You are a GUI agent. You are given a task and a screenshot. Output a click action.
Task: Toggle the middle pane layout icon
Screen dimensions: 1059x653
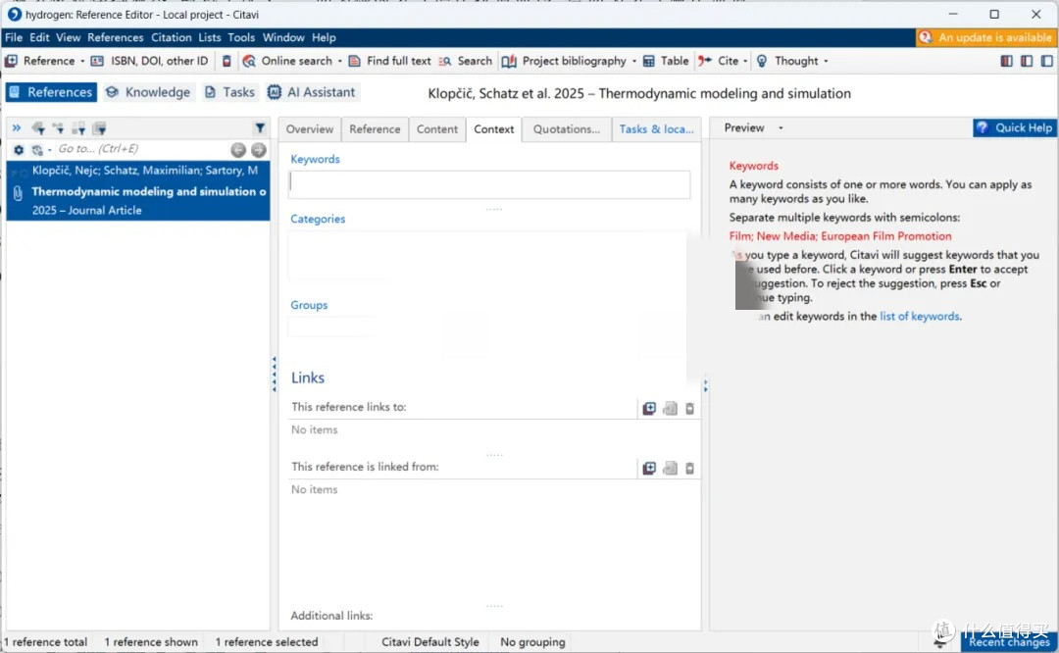point(1027,61)
